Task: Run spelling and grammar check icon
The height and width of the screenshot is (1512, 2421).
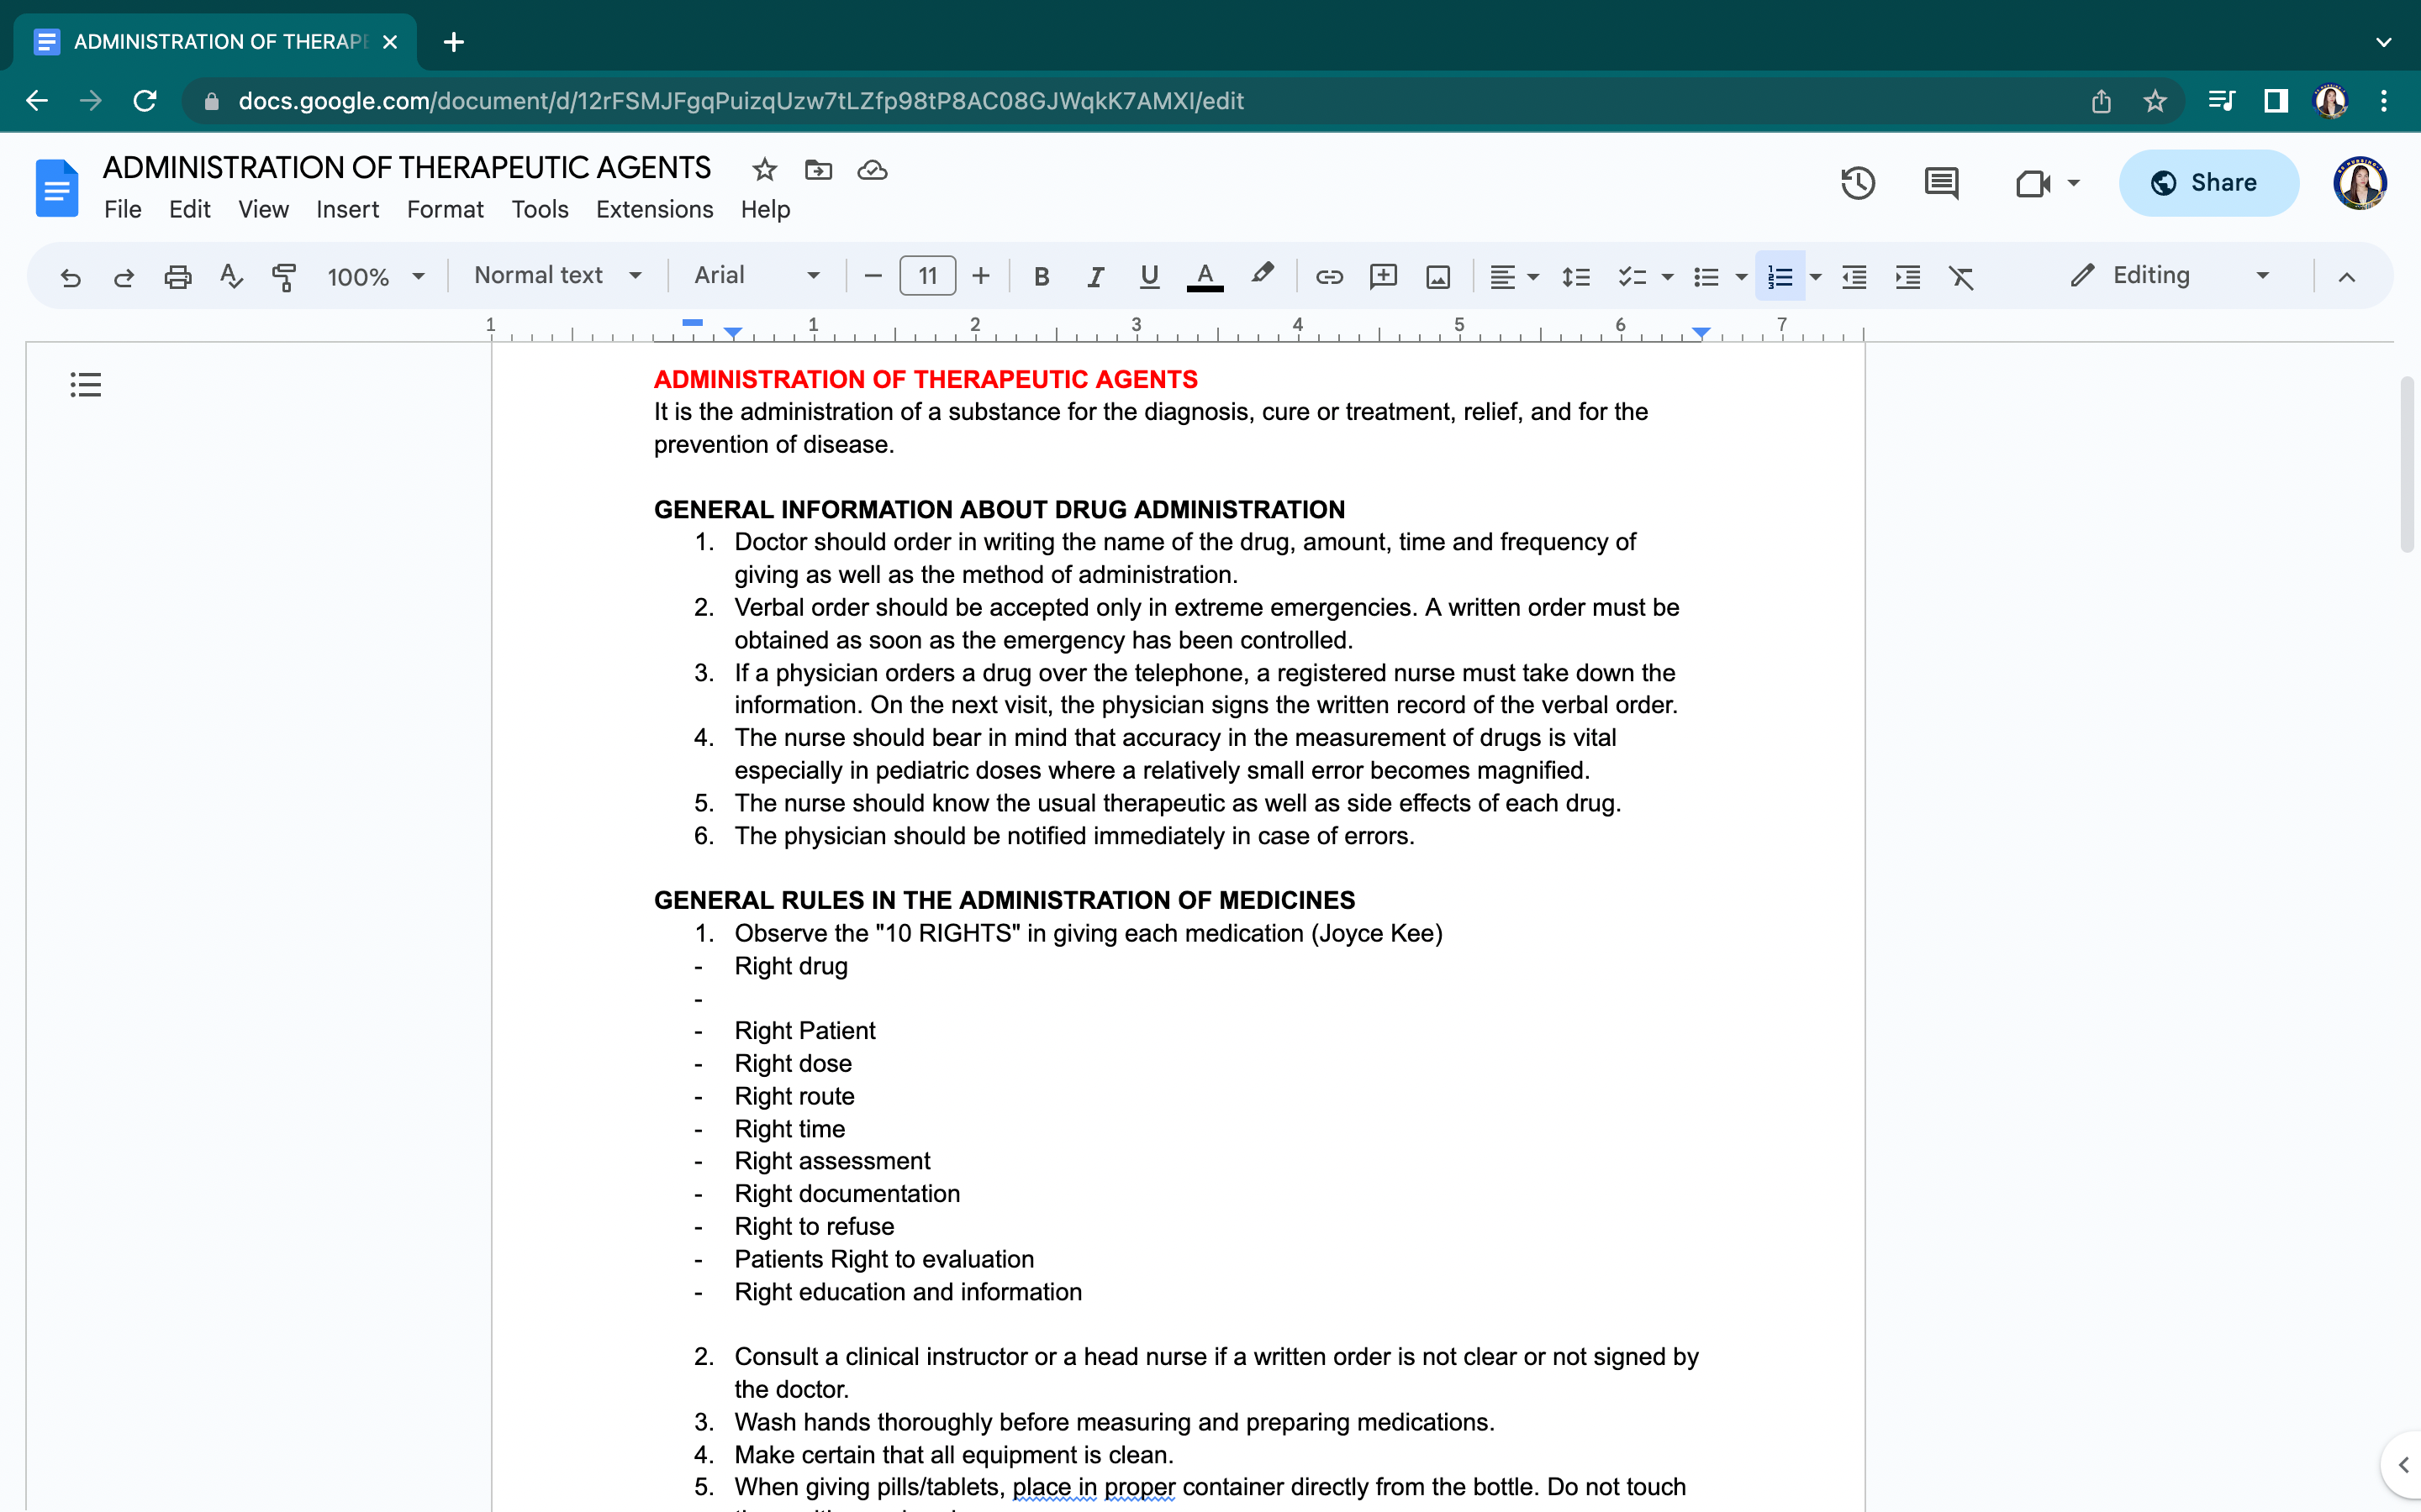Action: (231, 276)
